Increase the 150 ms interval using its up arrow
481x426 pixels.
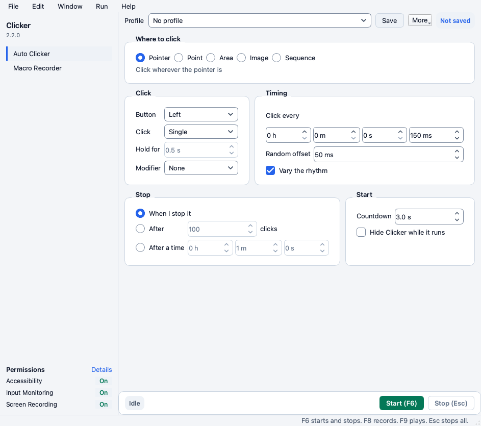457,132
